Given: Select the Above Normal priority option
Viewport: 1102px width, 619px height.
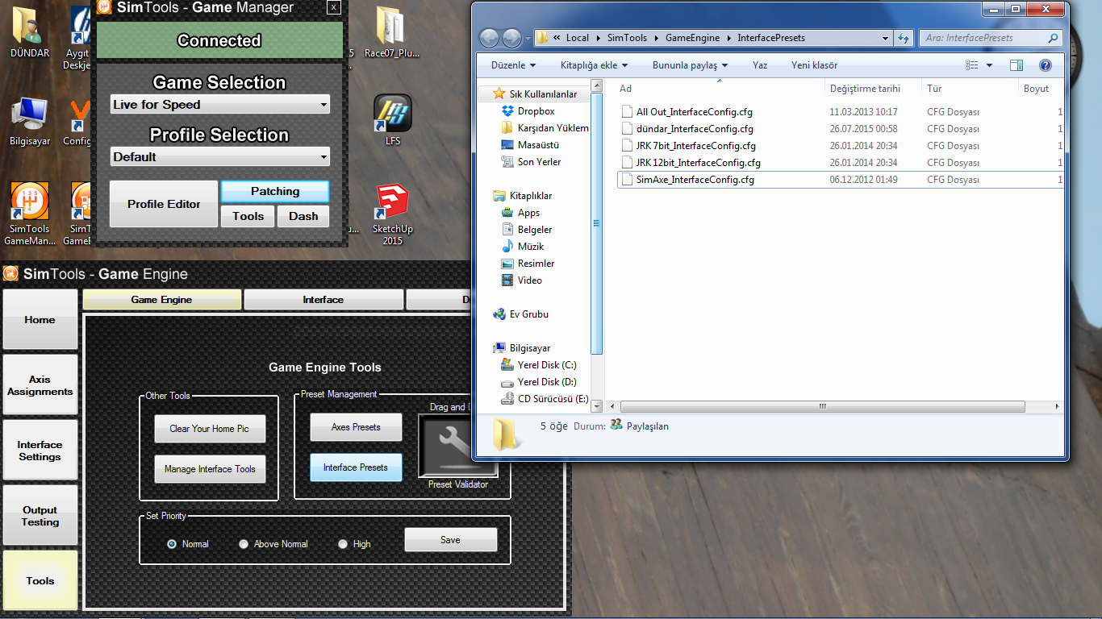Looking at the screenshot, I should (x=244, y=544).
